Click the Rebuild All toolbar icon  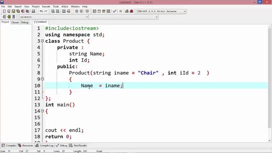click(108, 11)
